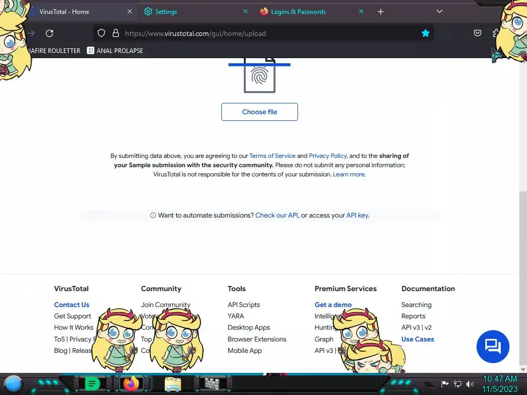Open brick wall app in taskbar
527x395 pixels.
[212, 384]
